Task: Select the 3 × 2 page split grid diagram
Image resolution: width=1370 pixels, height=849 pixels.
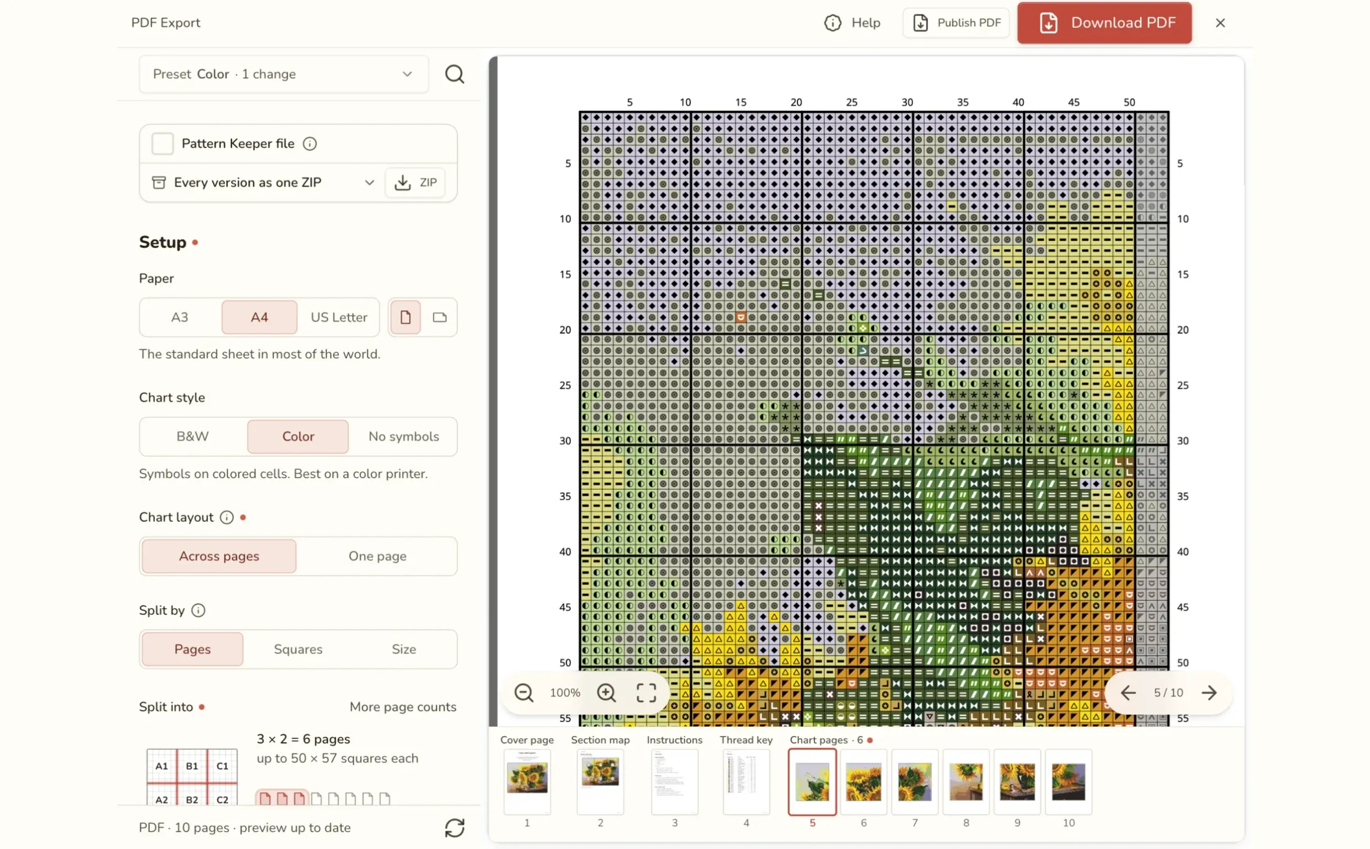Action: coord(192,777)
